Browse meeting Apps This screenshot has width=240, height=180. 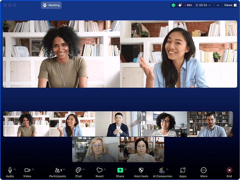pyautogui.click(x=183, y=170)
